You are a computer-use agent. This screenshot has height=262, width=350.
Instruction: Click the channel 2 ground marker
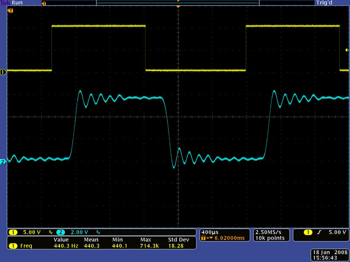tap(3, 162)
